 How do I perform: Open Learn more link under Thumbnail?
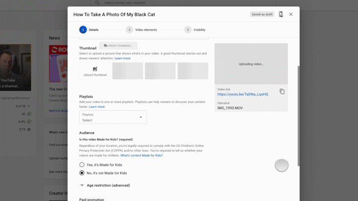pyautogui.click(x=122, y=58)
